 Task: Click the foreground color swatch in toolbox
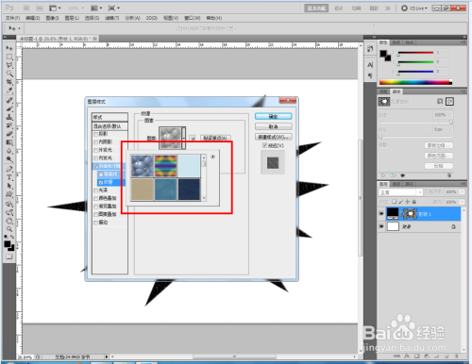point(8,244)
